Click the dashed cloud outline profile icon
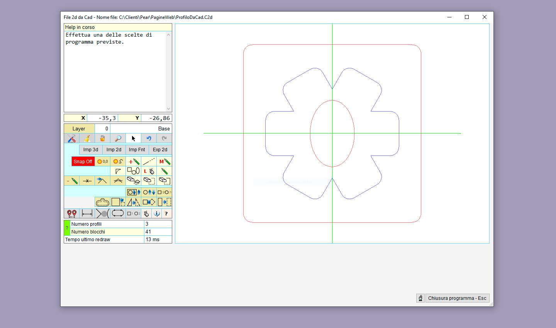 pyautogui.click(x=102, y=202)
